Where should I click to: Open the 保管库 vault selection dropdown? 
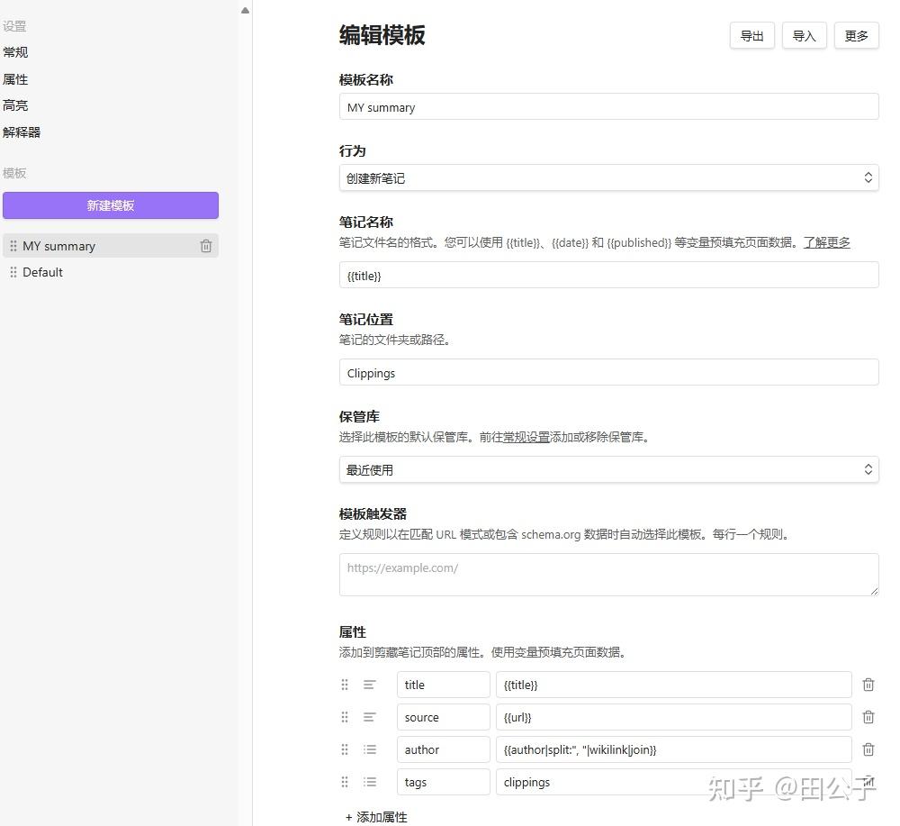tap(608, 468)
